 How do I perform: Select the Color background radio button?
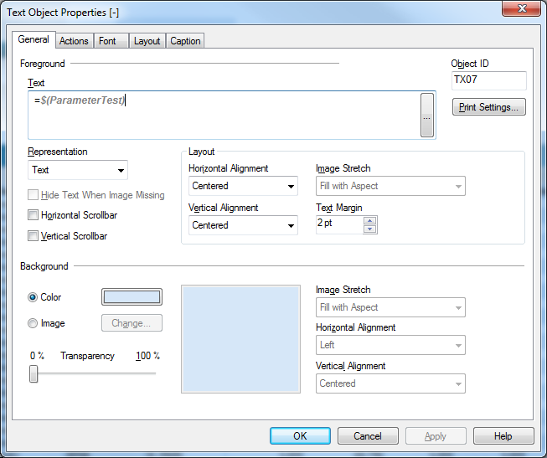point(34,297)
